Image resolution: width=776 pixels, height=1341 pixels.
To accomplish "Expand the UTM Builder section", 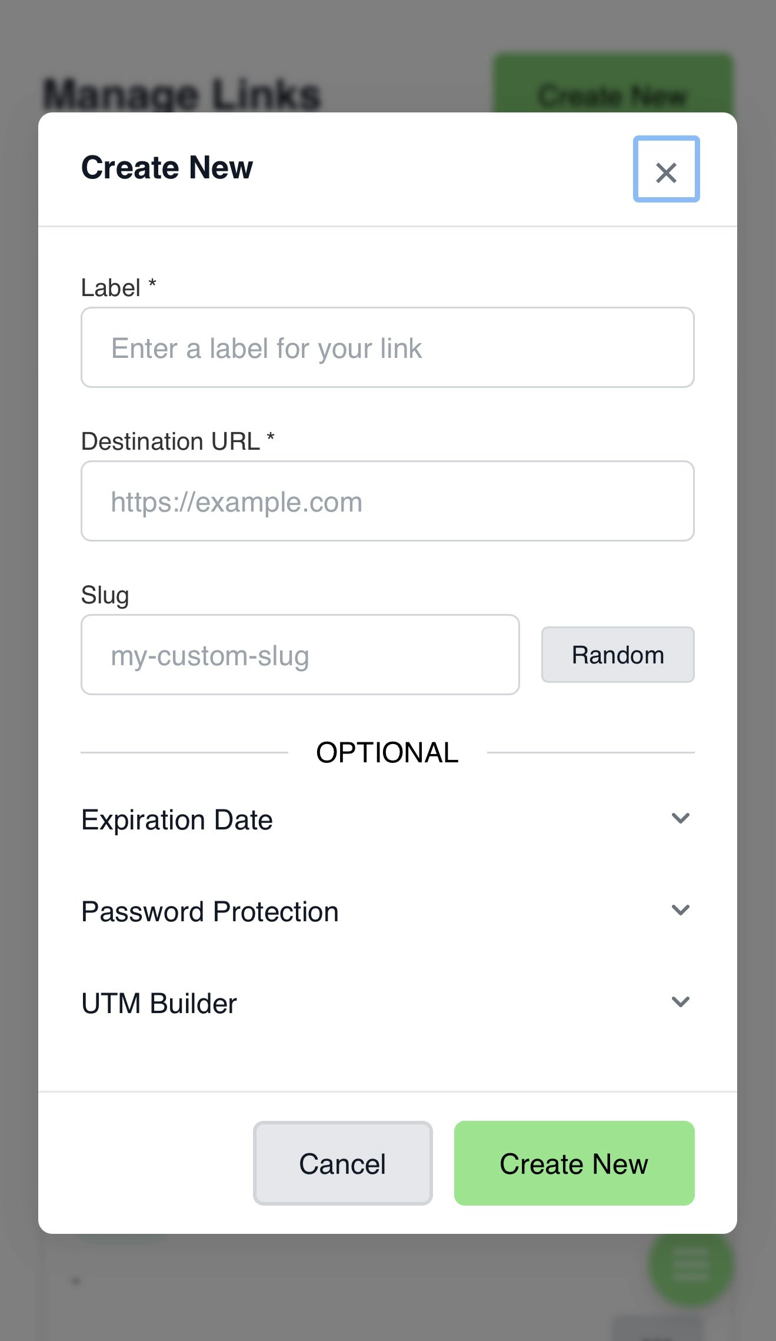I will (x=388, y=1003).
